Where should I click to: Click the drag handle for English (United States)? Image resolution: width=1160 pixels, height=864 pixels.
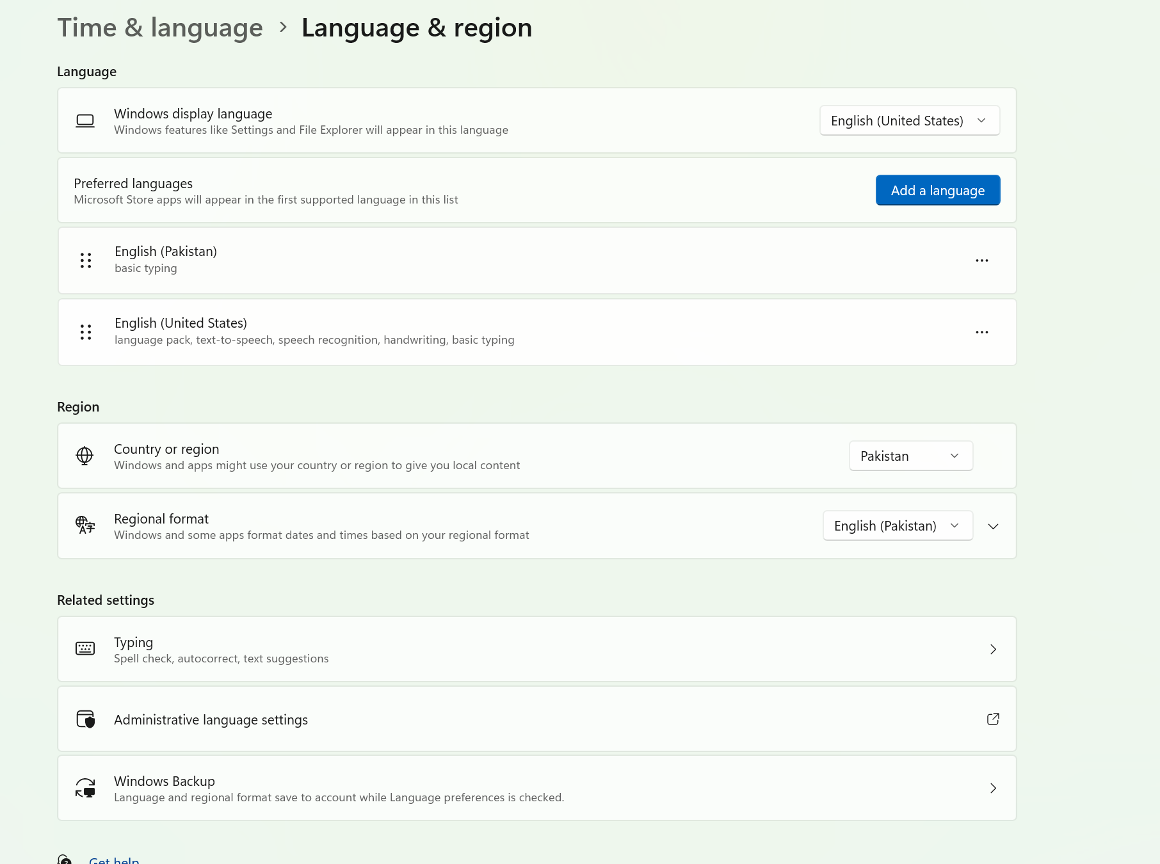(86, 332)
